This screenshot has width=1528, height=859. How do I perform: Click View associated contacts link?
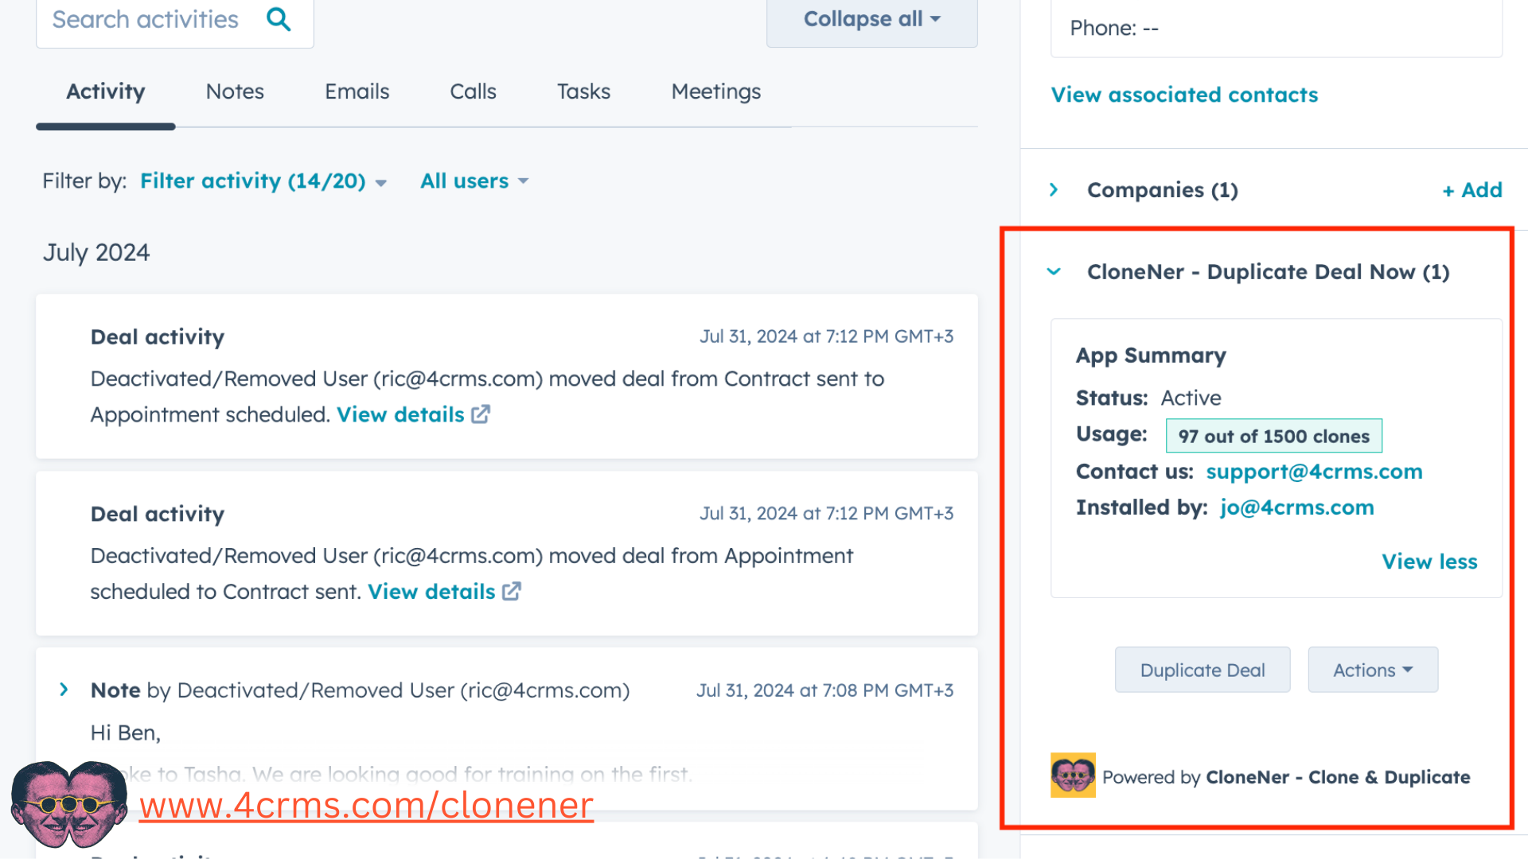[1184, 95]
